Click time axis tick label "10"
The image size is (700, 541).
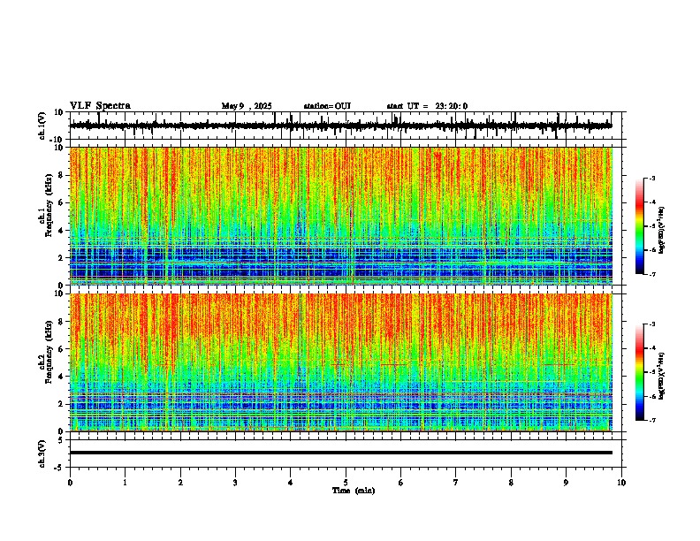click(x=621, y=483)
